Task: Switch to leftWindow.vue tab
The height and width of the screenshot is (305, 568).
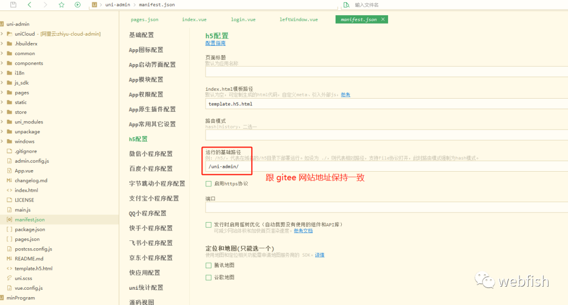Action: pos(299,19)
